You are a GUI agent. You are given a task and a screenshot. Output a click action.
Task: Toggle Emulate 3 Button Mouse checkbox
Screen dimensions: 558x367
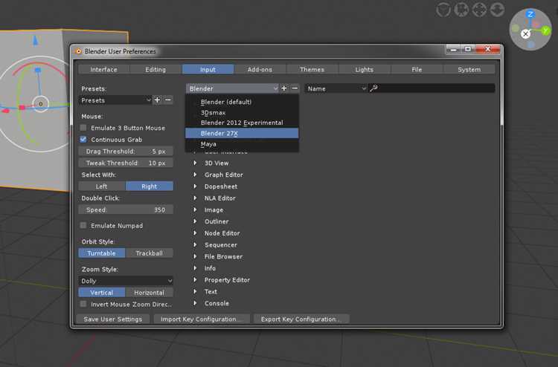[83, 128]
